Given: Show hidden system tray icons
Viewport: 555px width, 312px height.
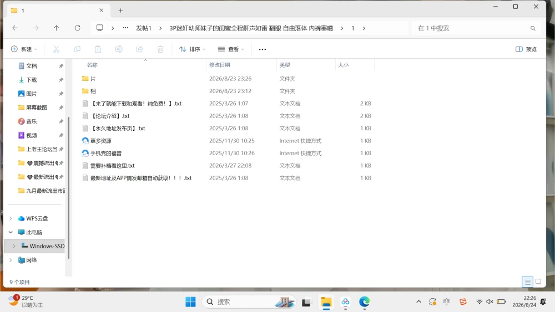Looking at the screenshot, I should click(x=418, y=302).
